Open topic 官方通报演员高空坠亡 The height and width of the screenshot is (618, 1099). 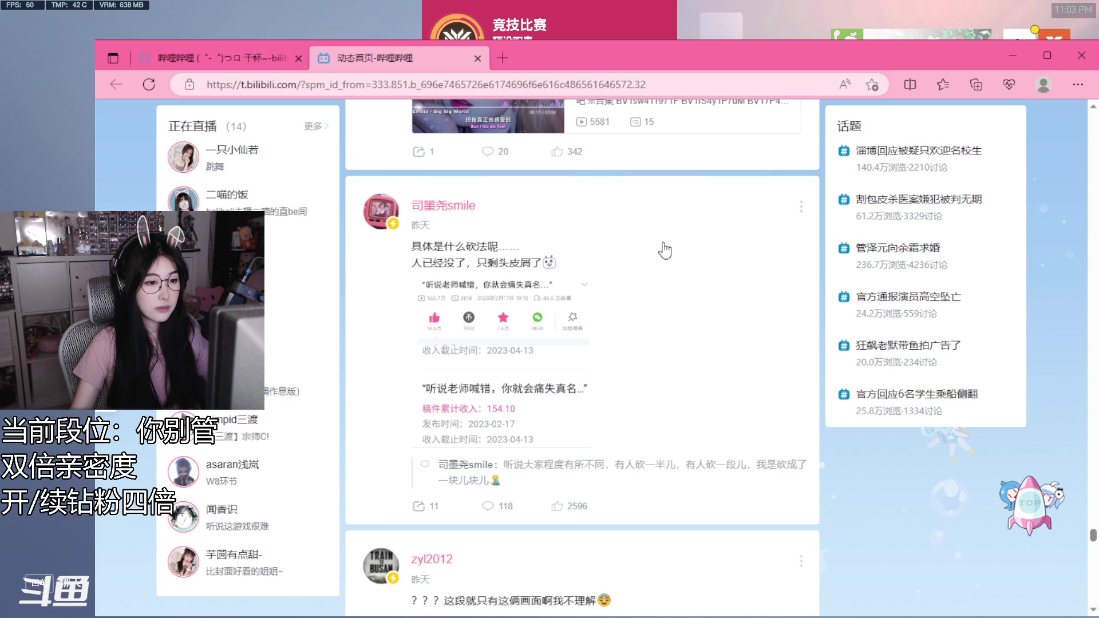tap(908, 296)
